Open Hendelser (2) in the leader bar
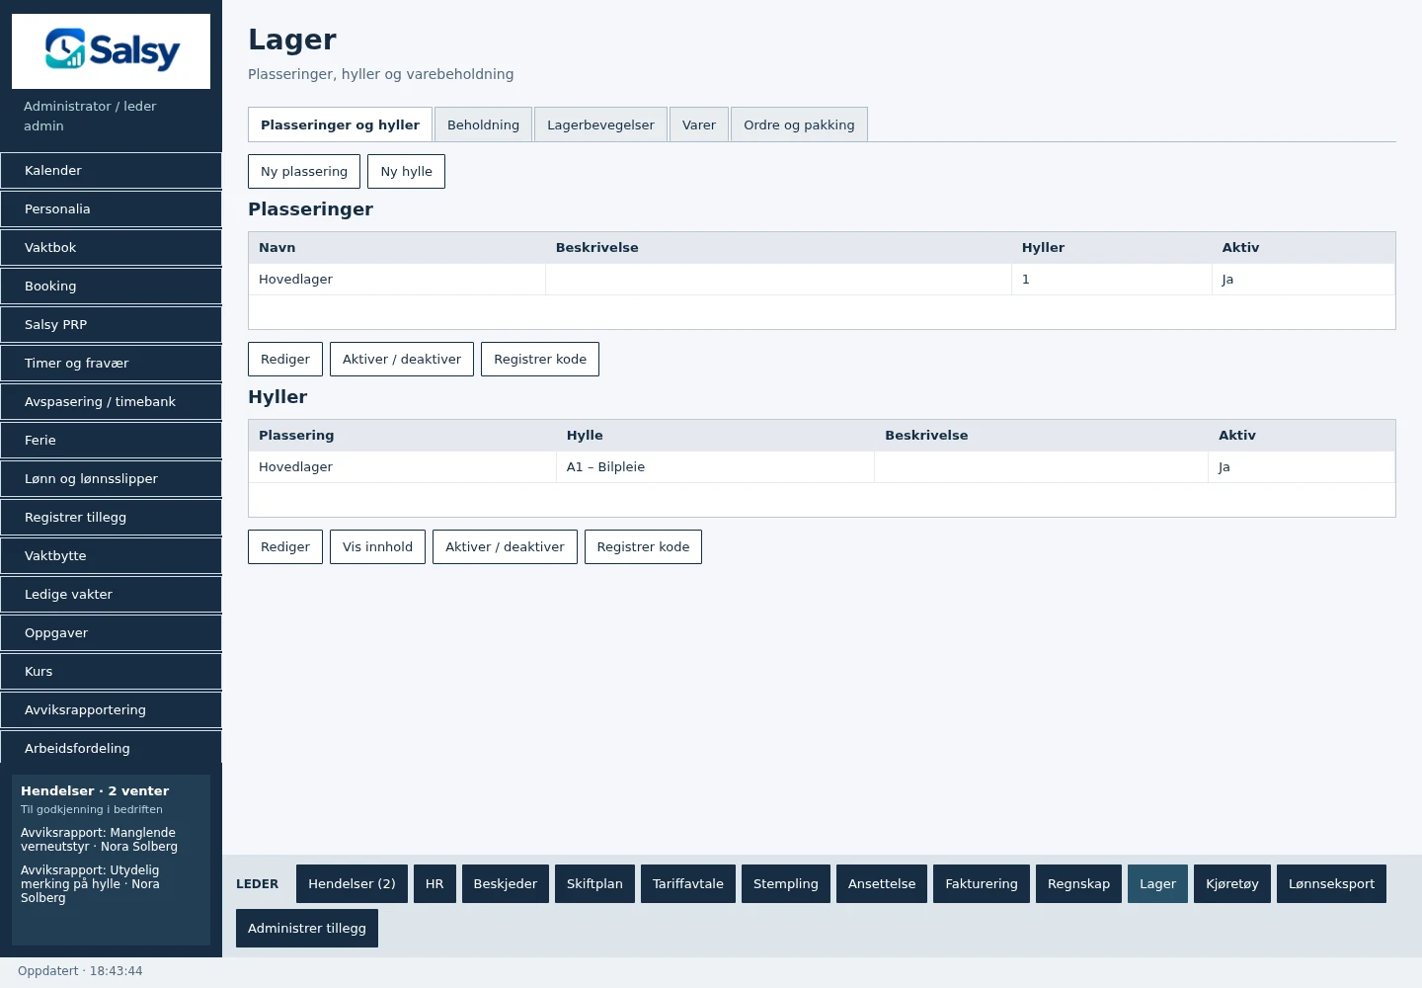The height and width of the screenshot is (988, 1422). coord(352,883)
